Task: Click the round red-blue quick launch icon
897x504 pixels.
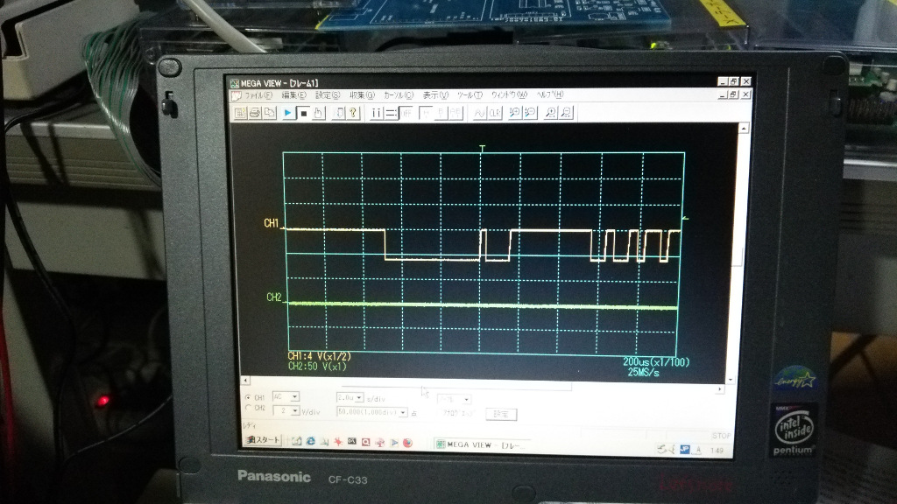Action: [x=407, y=443]
